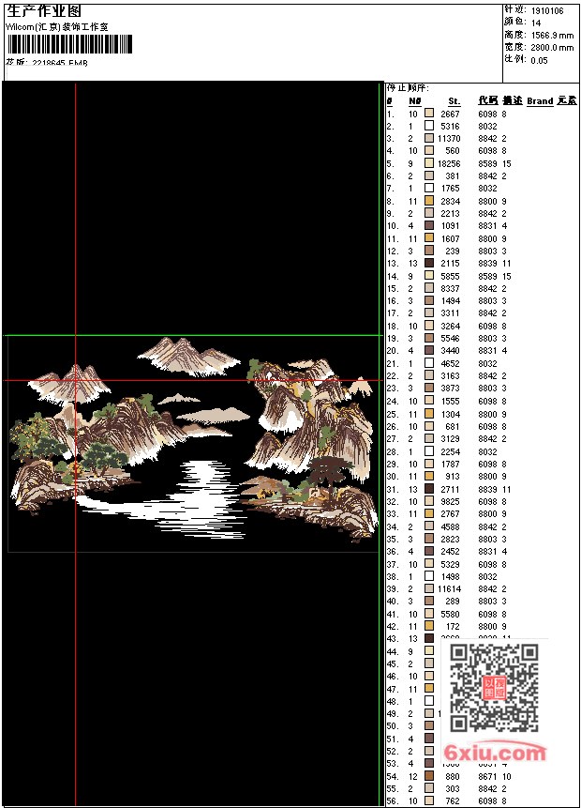Click code 8831 in row 10

click(487, 226)
